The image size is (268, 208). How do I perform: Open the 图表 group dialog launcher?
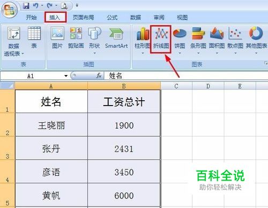pyautogui.click(x=266, y=63)
